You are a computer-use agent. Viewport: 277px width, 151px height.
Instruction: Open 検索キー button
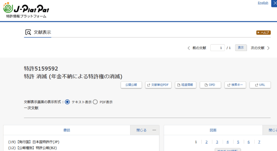(235, 85)
